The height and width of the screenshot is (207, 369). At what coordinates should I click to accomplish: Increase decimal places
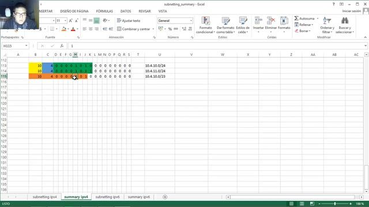(x=184, y=29)
